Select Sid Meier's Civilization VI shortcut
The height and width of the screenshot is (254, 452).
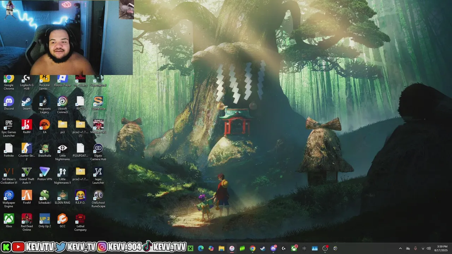pos(9,175)
